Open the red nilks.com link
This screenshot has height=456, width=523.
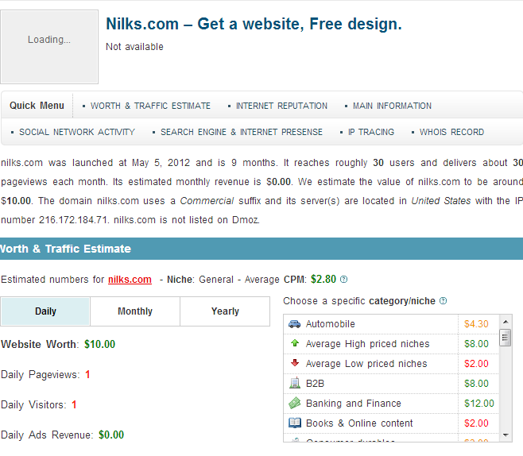[130, 280]
